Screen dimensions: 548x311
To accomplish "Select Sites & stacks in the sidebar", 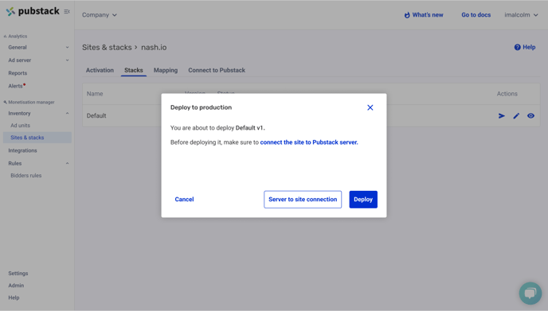I will [37, 138].
